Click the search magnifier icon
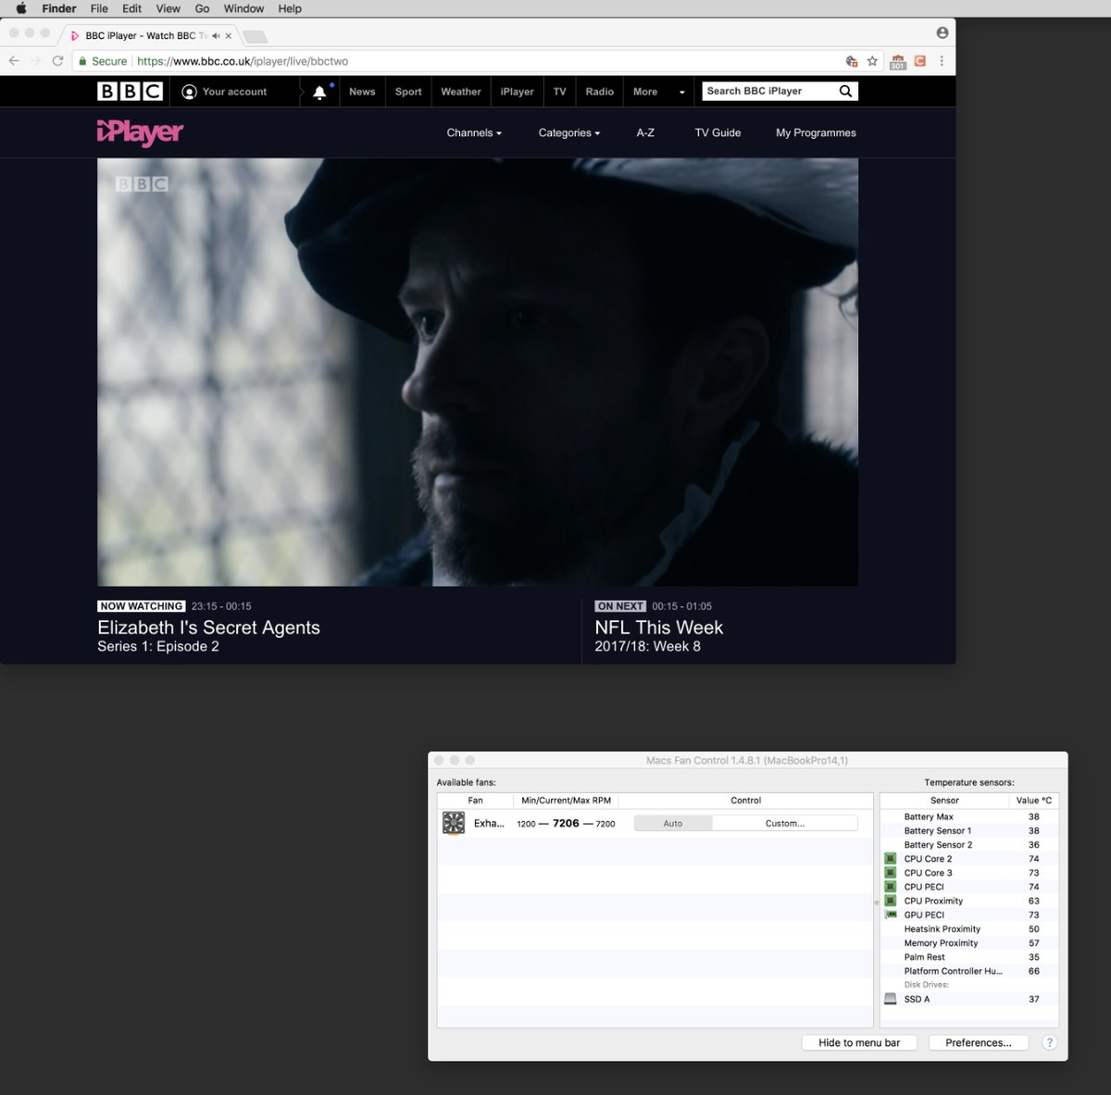Viewport: 1111px width, 1095px height. tap(845, 91)
